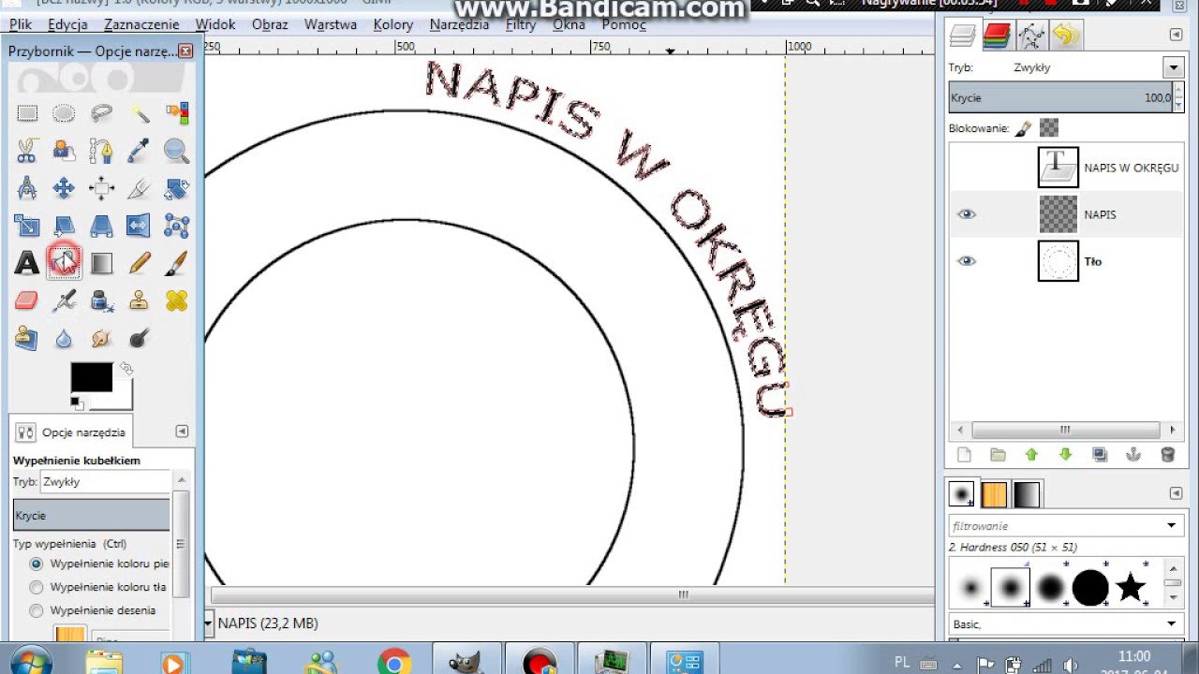Raise the layer with green up arrow

coord(1031,455)
